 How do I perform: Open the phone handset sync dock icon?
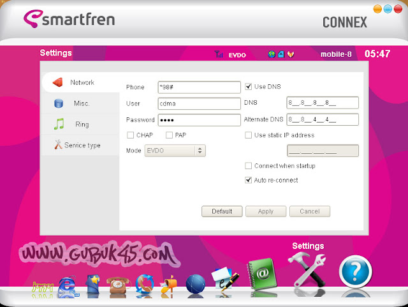click(x=145, y=284)
